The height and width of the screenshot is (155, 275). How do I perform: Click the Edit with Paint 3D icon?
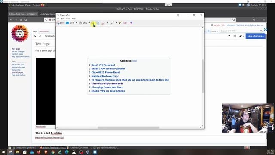[x=131, y=23]
